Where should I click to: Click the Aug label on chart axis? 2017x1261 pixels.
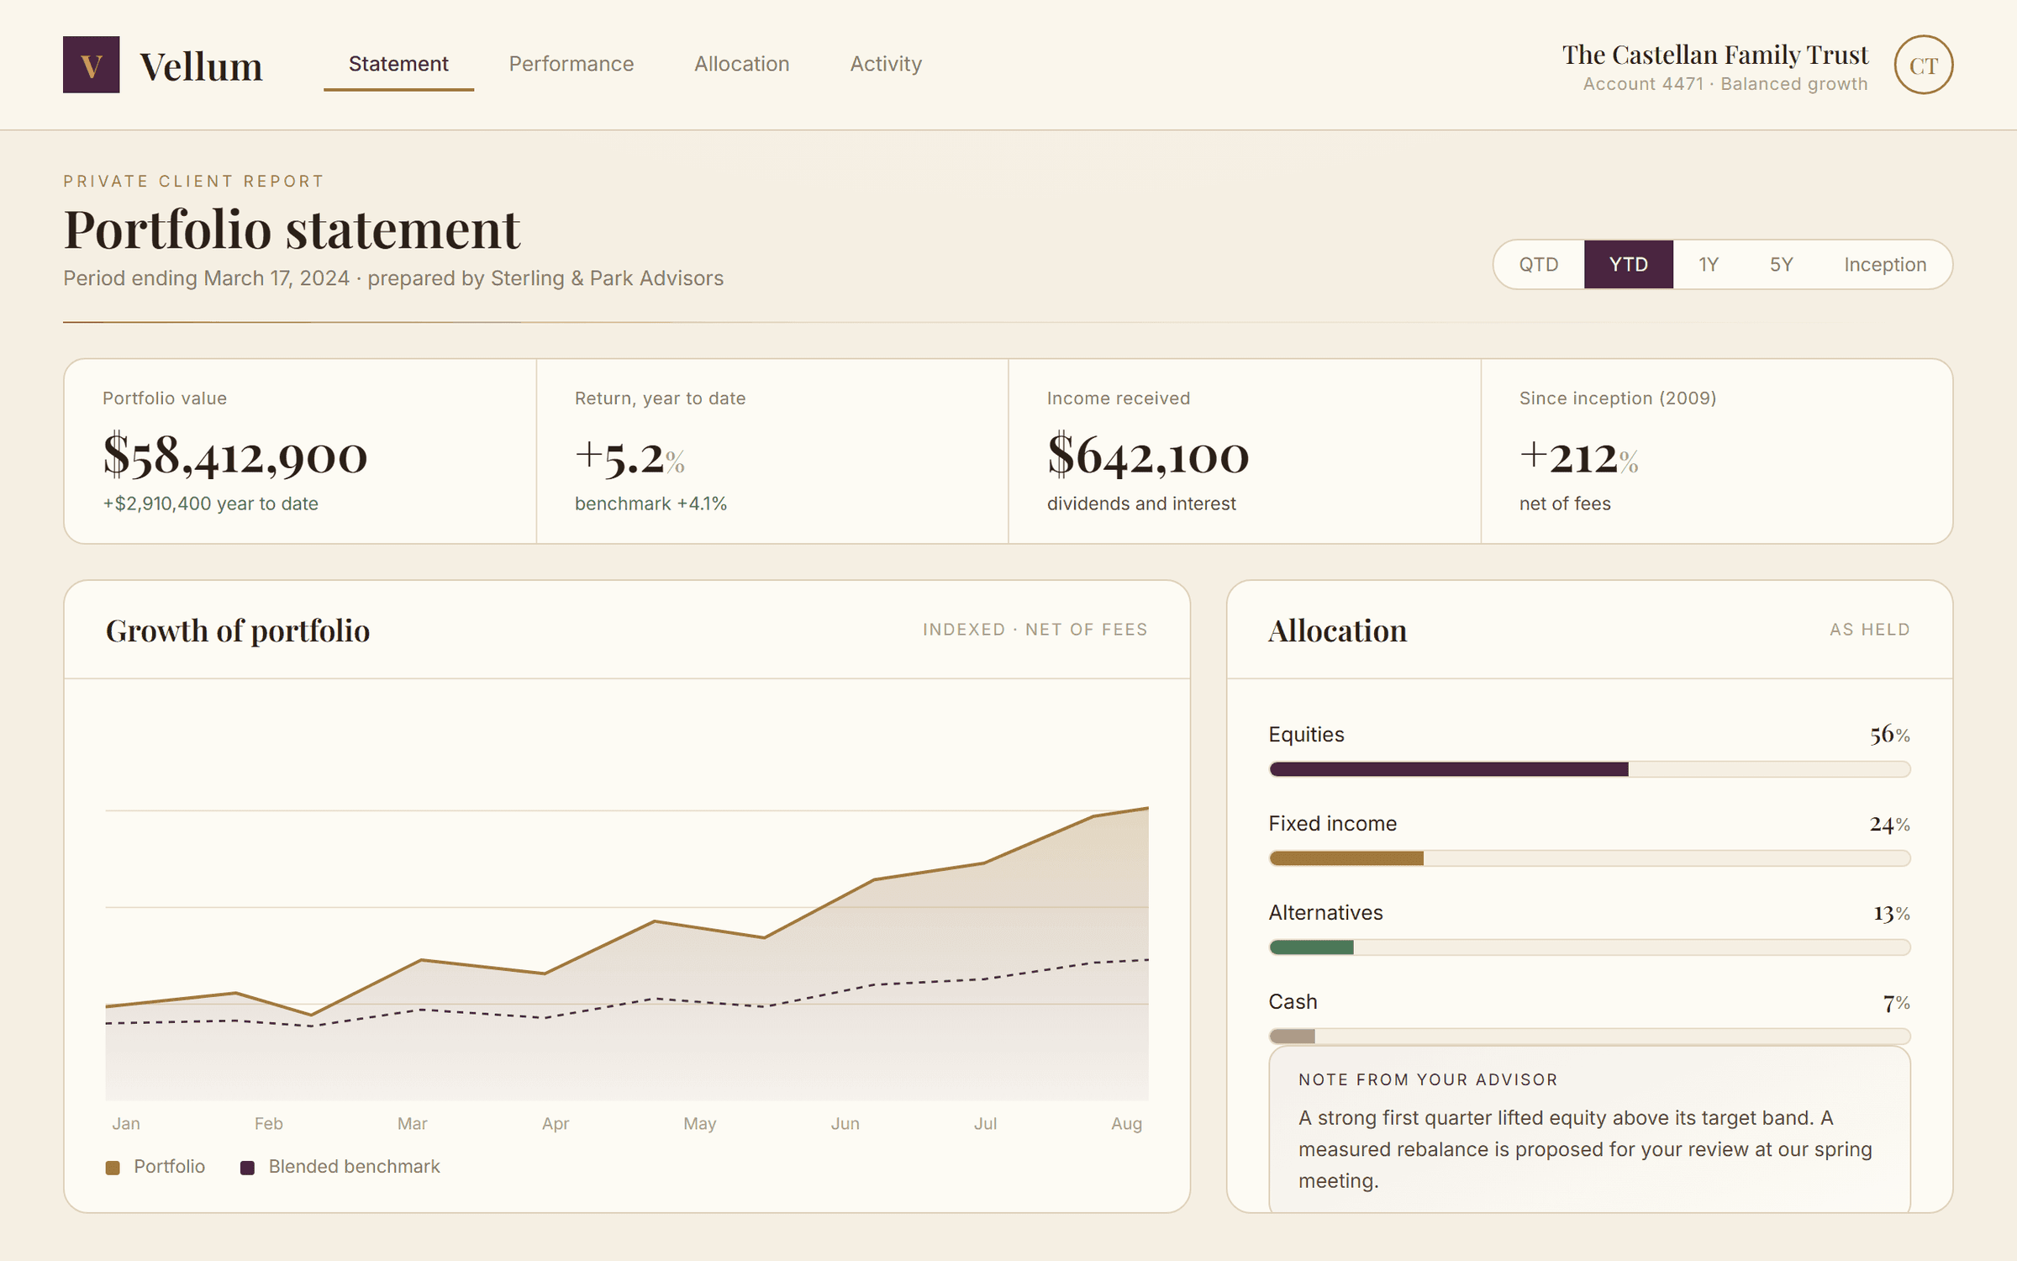point(1126,1123)
